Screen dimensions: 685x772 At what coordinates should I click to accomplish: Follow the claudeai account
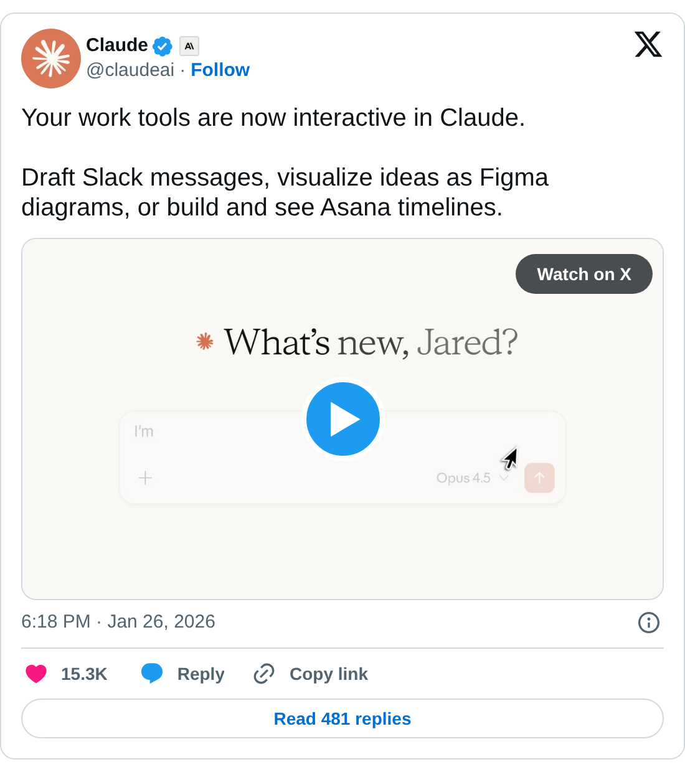[220, 70]
